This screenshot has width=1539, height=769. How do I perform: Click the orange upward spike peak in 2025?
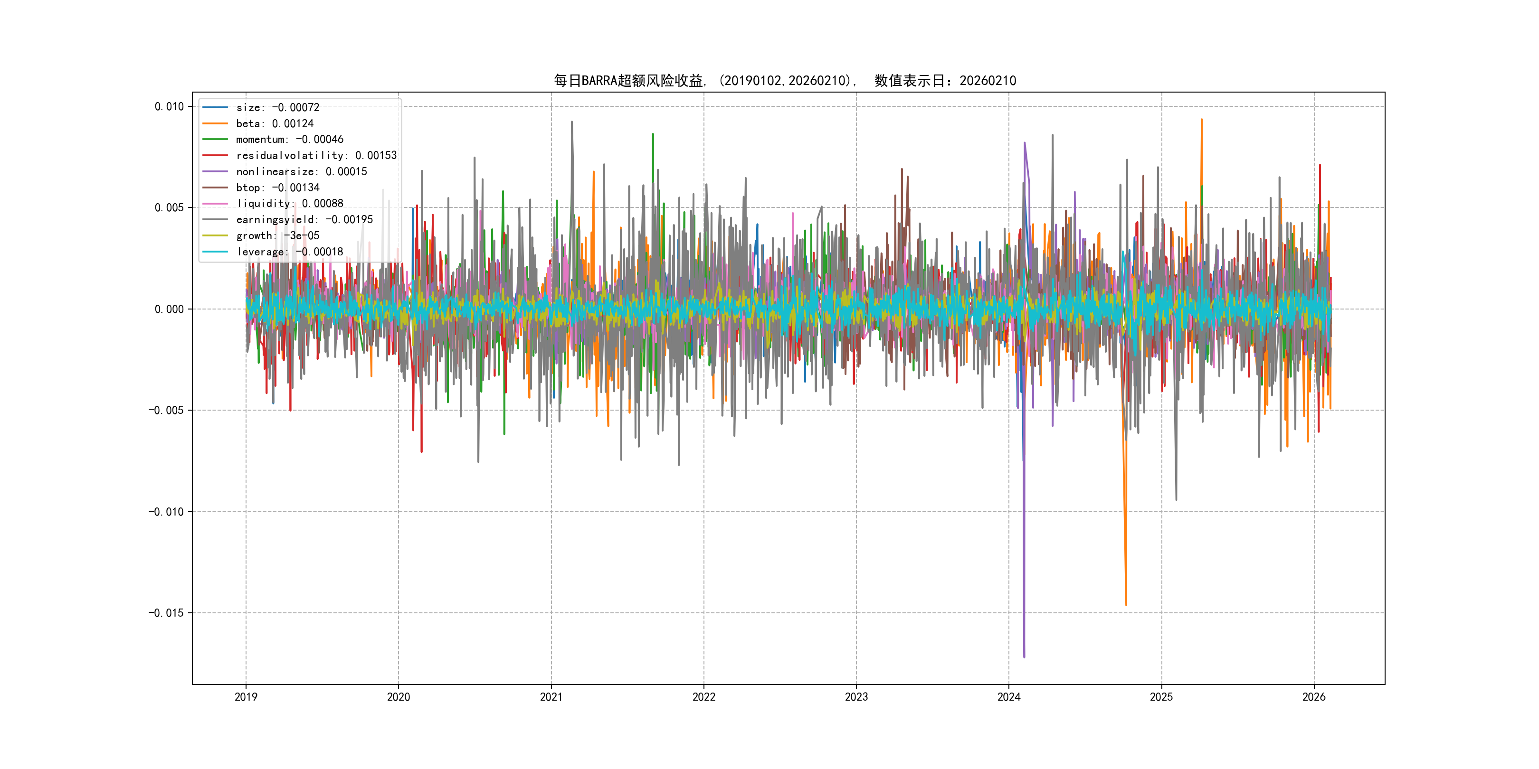tap(1201, 120)
